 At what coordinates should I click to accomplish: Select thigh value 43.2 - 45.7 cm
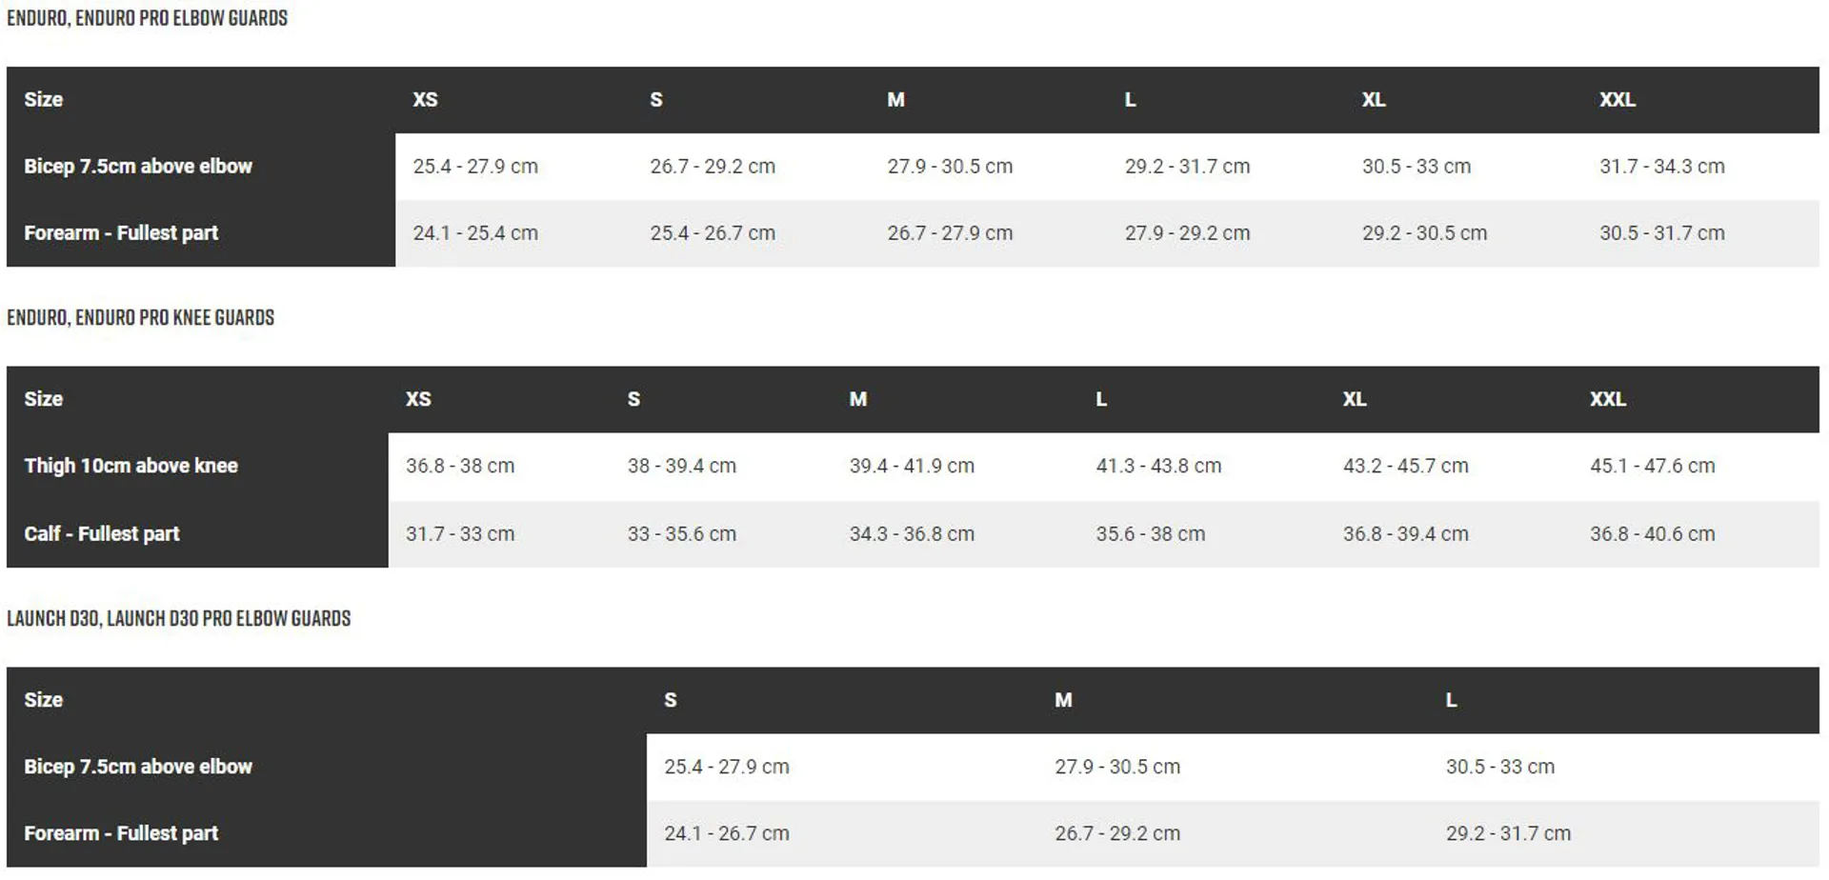pyautogui.click(x=1405, y=467)
